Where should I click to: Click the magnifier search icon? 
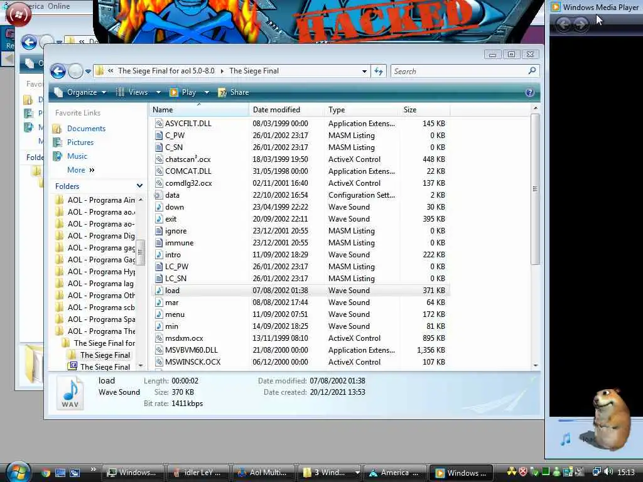pos(532,71)
